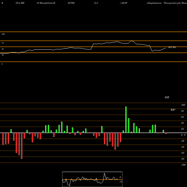
Task: Click the -20 label on the MR scale
Action: tap(183, 141)
